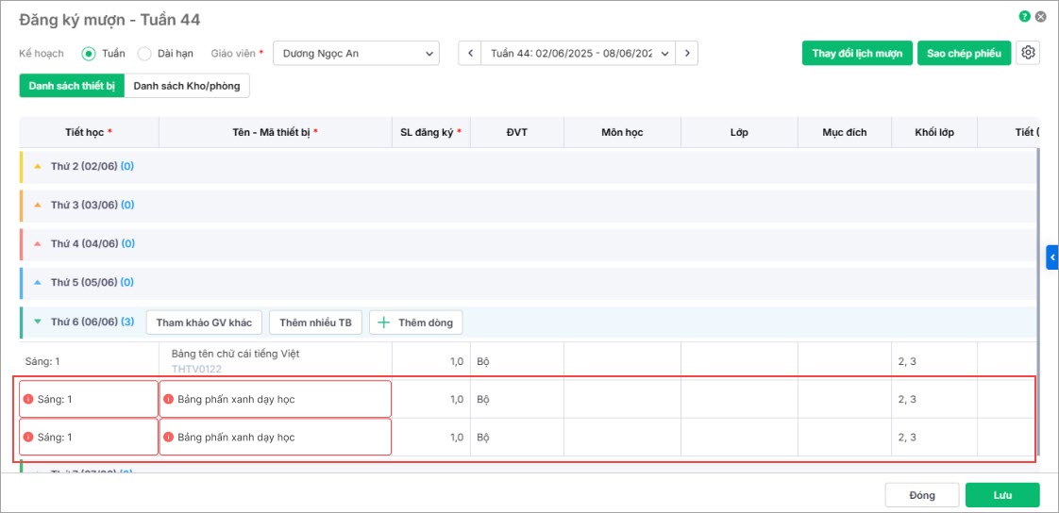Expand the Thứ 4 (04/06) group
Screen dimensions: 1059x513
pos(38,243)
